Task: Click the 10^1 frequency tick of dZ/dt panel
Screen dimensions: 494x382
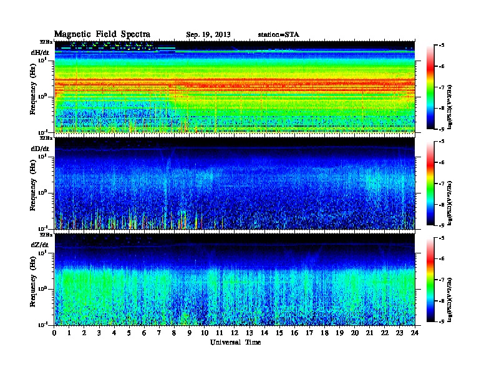Action: (43, 252)
